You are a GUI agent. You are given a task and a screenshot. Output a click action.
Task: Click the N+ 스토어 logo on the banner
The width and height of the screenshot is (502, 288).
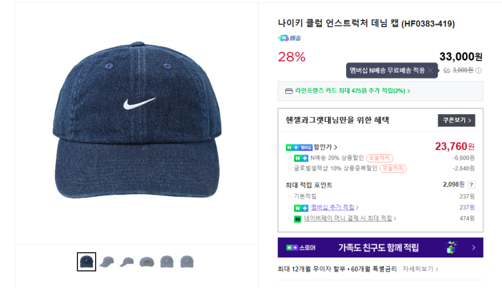[301, 248]
